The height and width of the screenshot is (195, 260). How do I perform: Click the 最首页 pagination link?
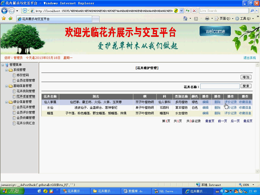[x=210, y=121]
